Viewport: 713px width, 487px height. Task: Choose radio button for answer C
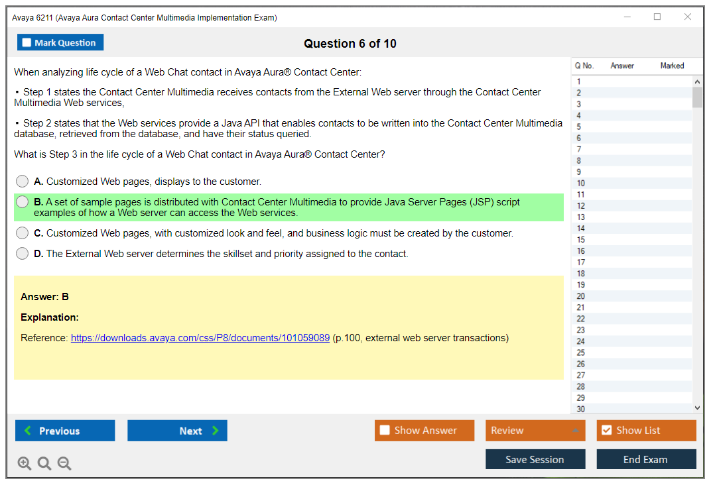coord(22,233)
